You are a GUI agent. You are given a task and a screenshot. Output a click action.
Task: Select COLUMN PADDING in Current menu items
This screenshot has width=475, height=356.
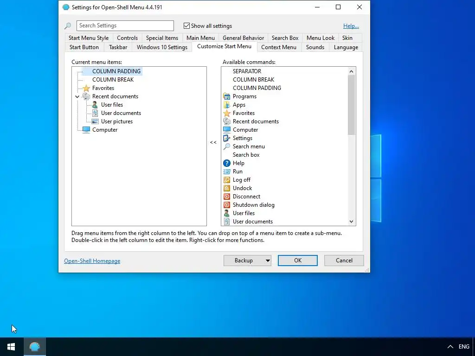(116, 71)
